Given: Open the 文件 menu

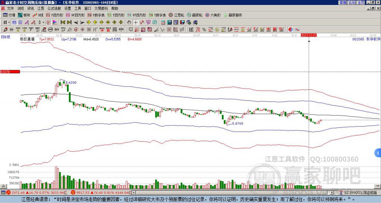Looking at the screenshot, I should 10,9.
